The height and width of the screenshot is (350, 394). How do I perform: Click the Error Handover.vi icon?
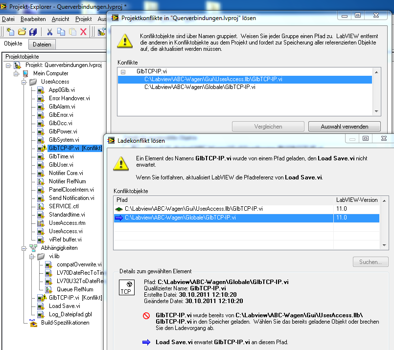[x=41, y=98]
